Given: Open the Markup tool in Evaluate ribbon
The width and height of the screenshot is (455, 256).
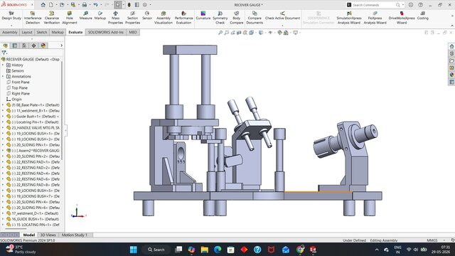Looking at the screenshot, I should [100, 16].
